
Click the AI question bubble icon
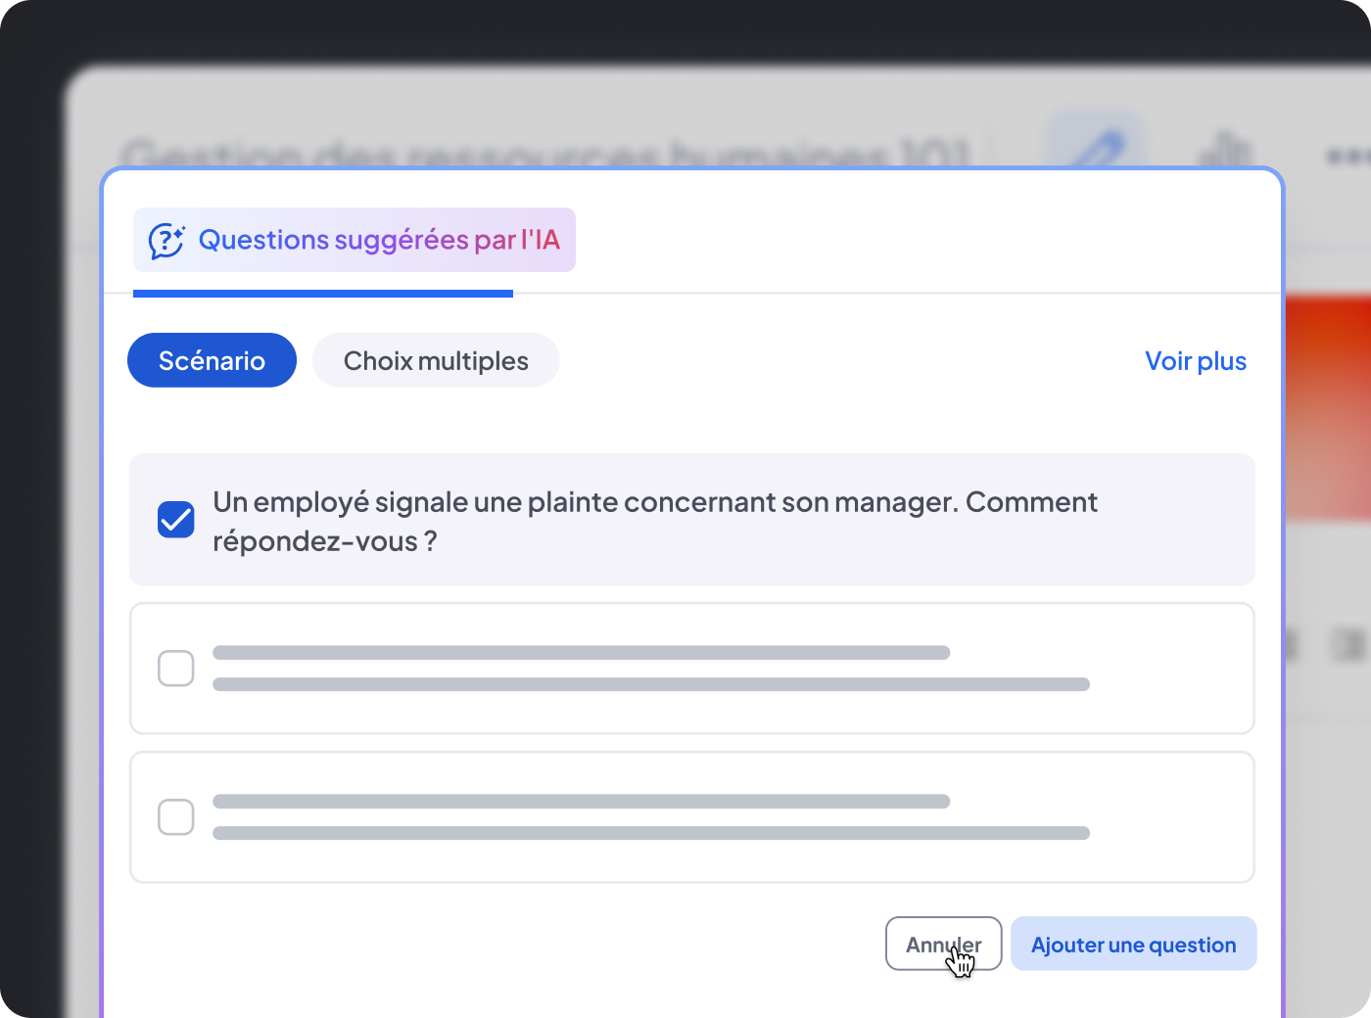165,241
